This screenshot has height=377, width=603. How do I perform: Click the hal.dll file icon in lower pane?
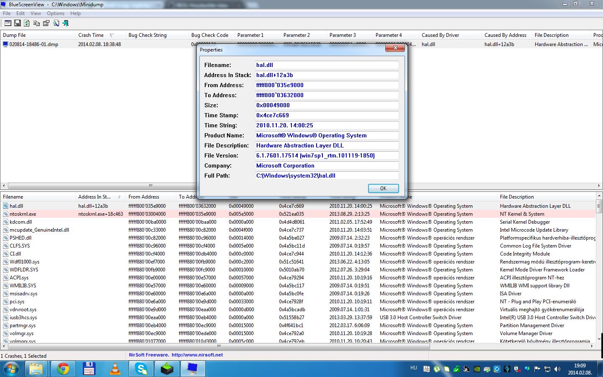[x=5, y=206]
